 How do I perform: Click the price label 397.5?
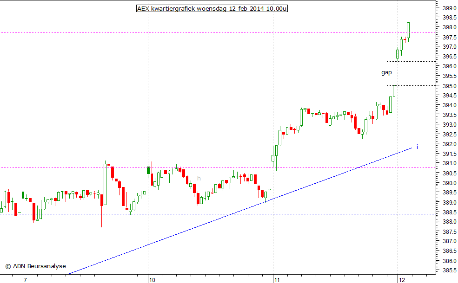[450, 37]
